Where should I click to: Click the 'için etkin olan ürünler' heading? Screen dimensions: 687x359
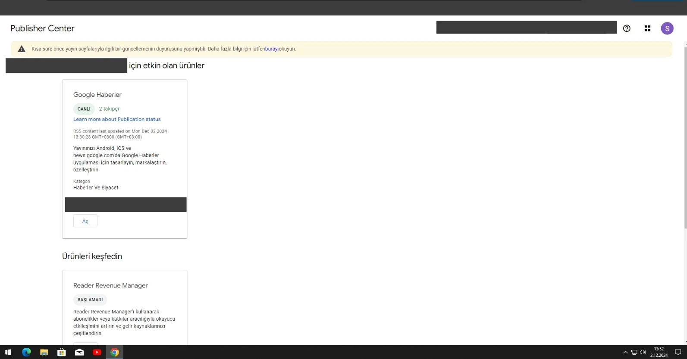[166, 65]
